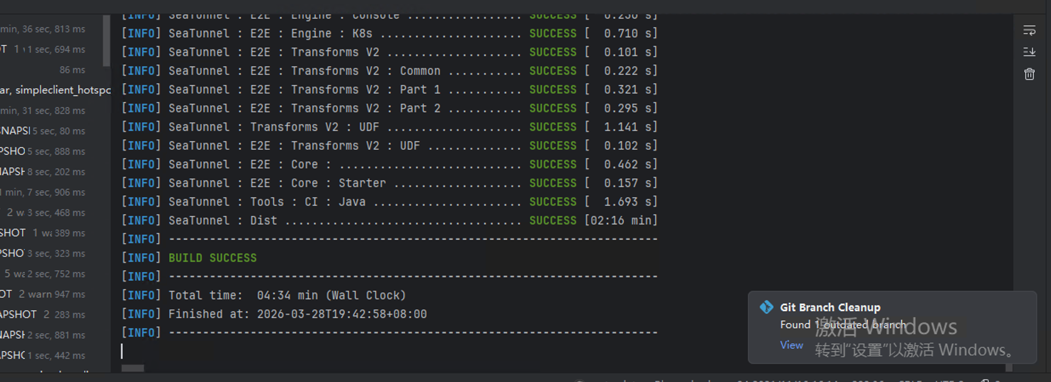The image size is (1051, 382).
Task: Toggle the soft-wrap icon in console gutter
Action: point(1029,31)
